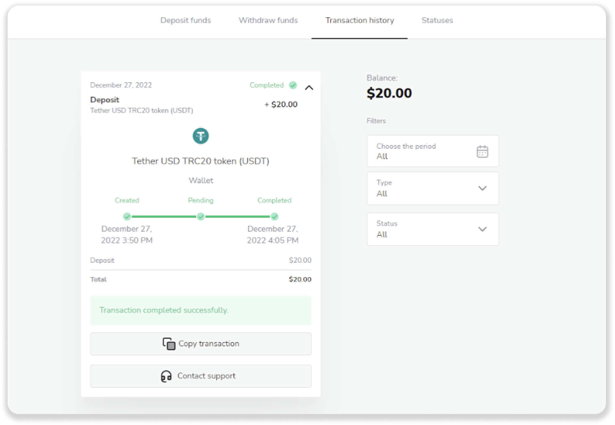Click the green progress bar between Created and Pending

(164, 216)
